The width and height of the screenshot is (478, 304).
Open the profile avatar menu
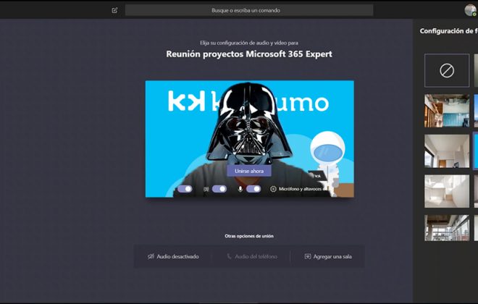click(470, 10)
